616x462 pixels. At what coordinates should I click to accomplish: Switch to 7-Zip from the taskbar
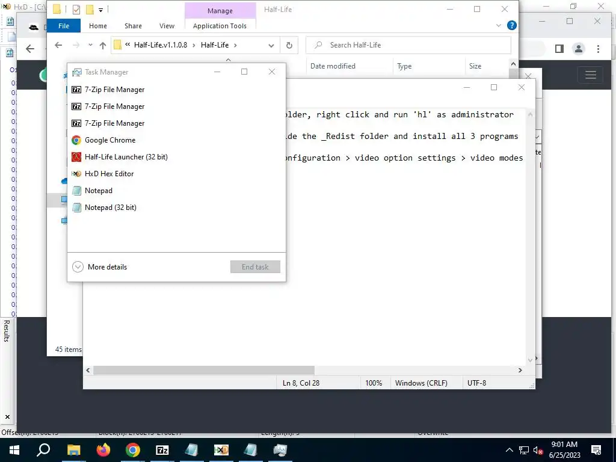(x=162, y=450)
